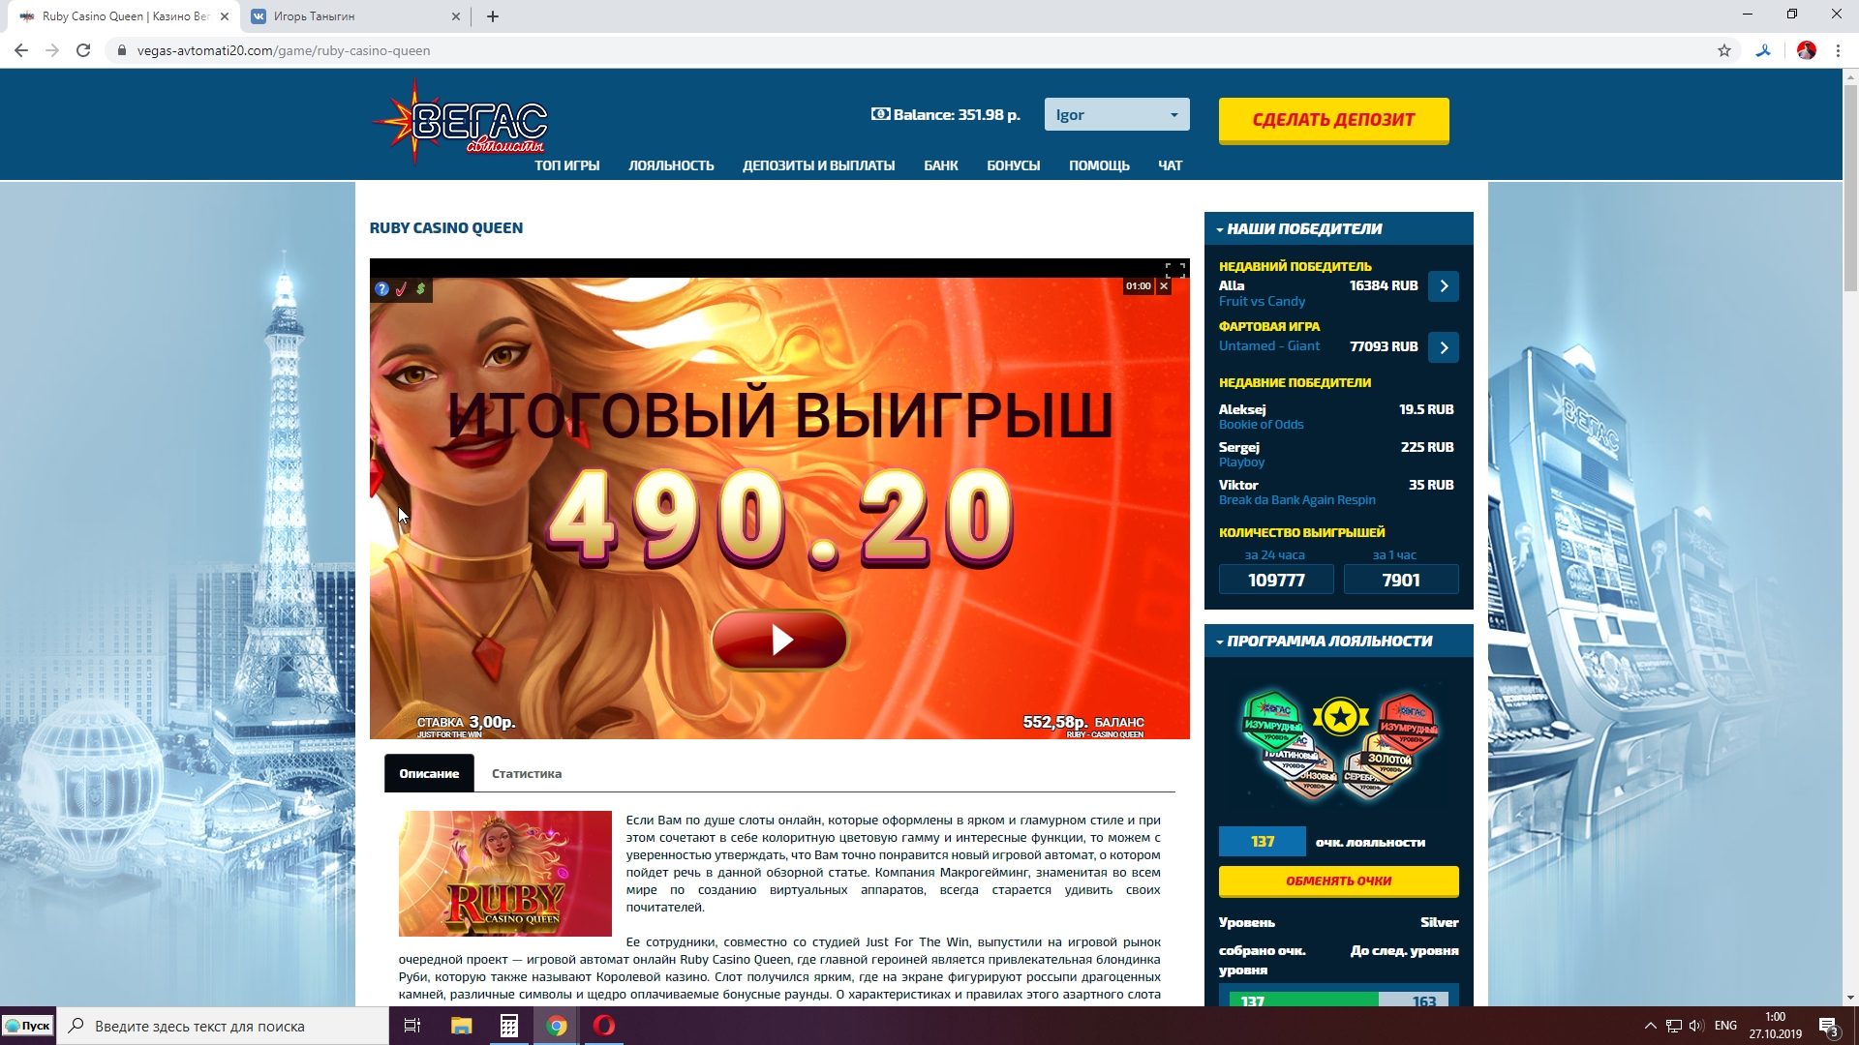1859x1045 pixels.
Task: Collapse the Наши победители panel
Action: tap(1220, 229)
